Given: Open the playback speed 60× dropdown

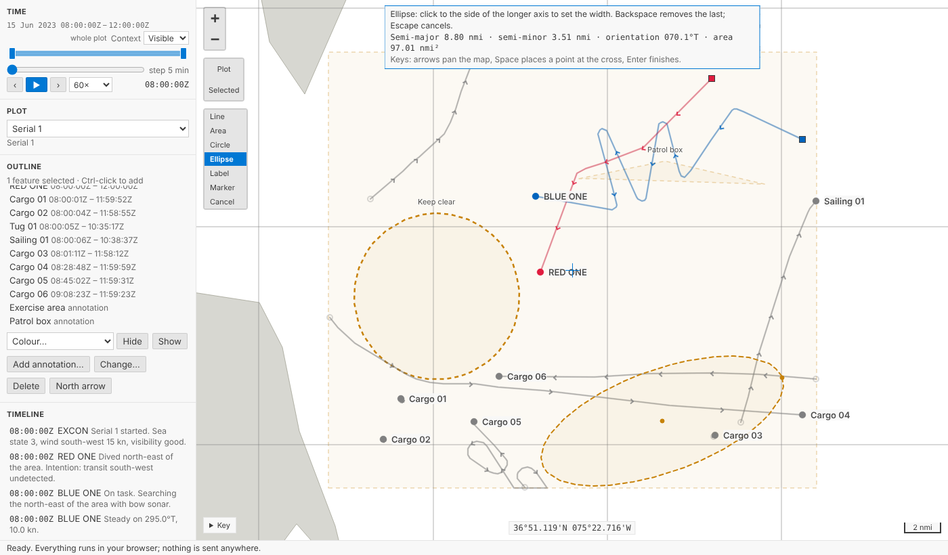Looking at the screenshot, I should click(x=91, y=85).
